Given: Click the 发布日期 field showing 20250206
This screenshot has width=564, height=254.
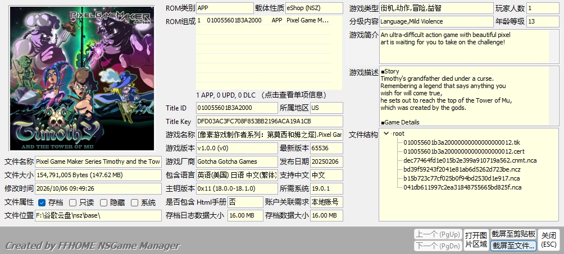Looking at the screenshot, I should coord(326,161).
